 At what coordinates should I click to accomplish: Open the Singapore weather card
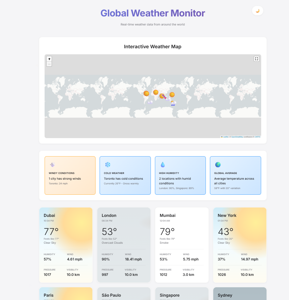click(x=182, y=294)
